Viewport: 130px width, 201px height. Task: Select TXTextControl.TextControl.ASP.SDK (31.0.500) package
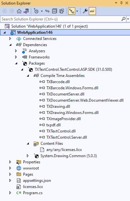(x=73, y=69)
